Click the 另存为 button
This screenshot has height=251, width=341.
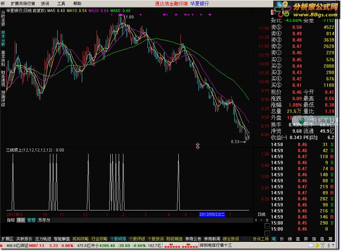click(44, 220)
